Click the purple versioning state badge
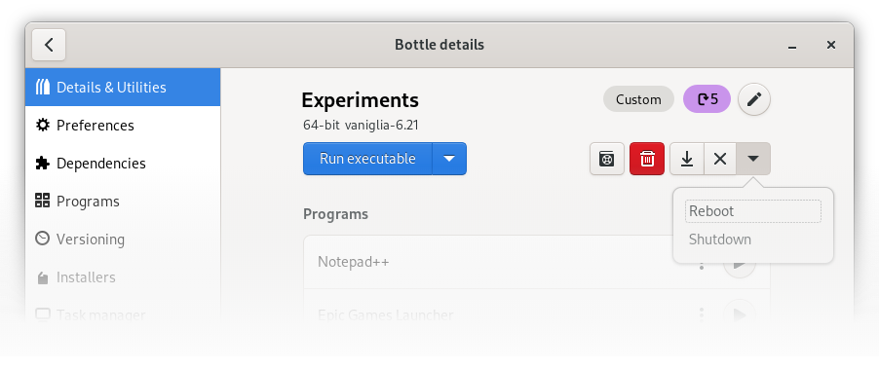This screenshot has height=369, width=879. point(707,99)
